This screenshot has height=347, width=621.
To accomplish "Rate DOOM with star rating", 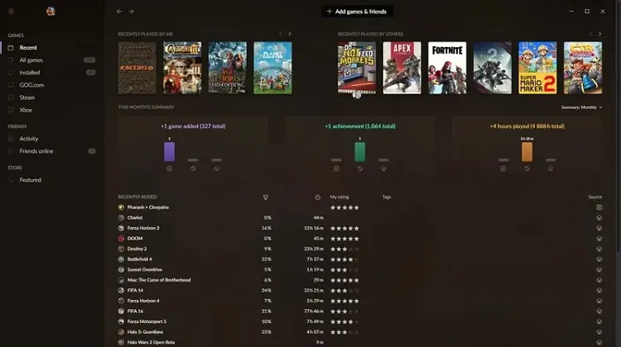I will click(344, 239).
